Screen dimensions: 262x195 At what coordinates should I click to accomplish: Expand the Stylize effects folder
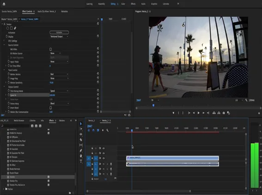point(4,189)
